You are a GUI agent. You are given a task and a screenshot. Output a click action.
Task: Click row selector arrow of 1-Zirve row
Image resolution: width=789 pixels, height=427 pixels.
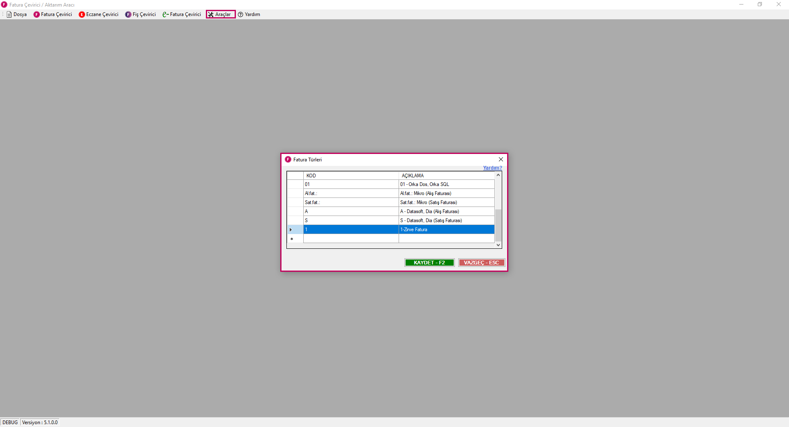point(295,230)
